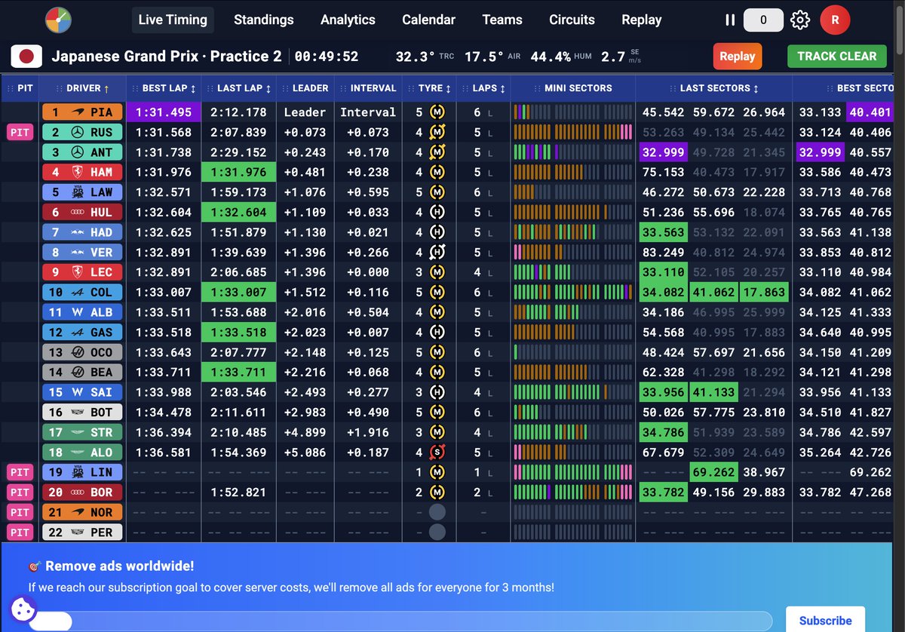Click the Japanese flag icon
This screenshot has height=632, width=905.
[28, 57]
